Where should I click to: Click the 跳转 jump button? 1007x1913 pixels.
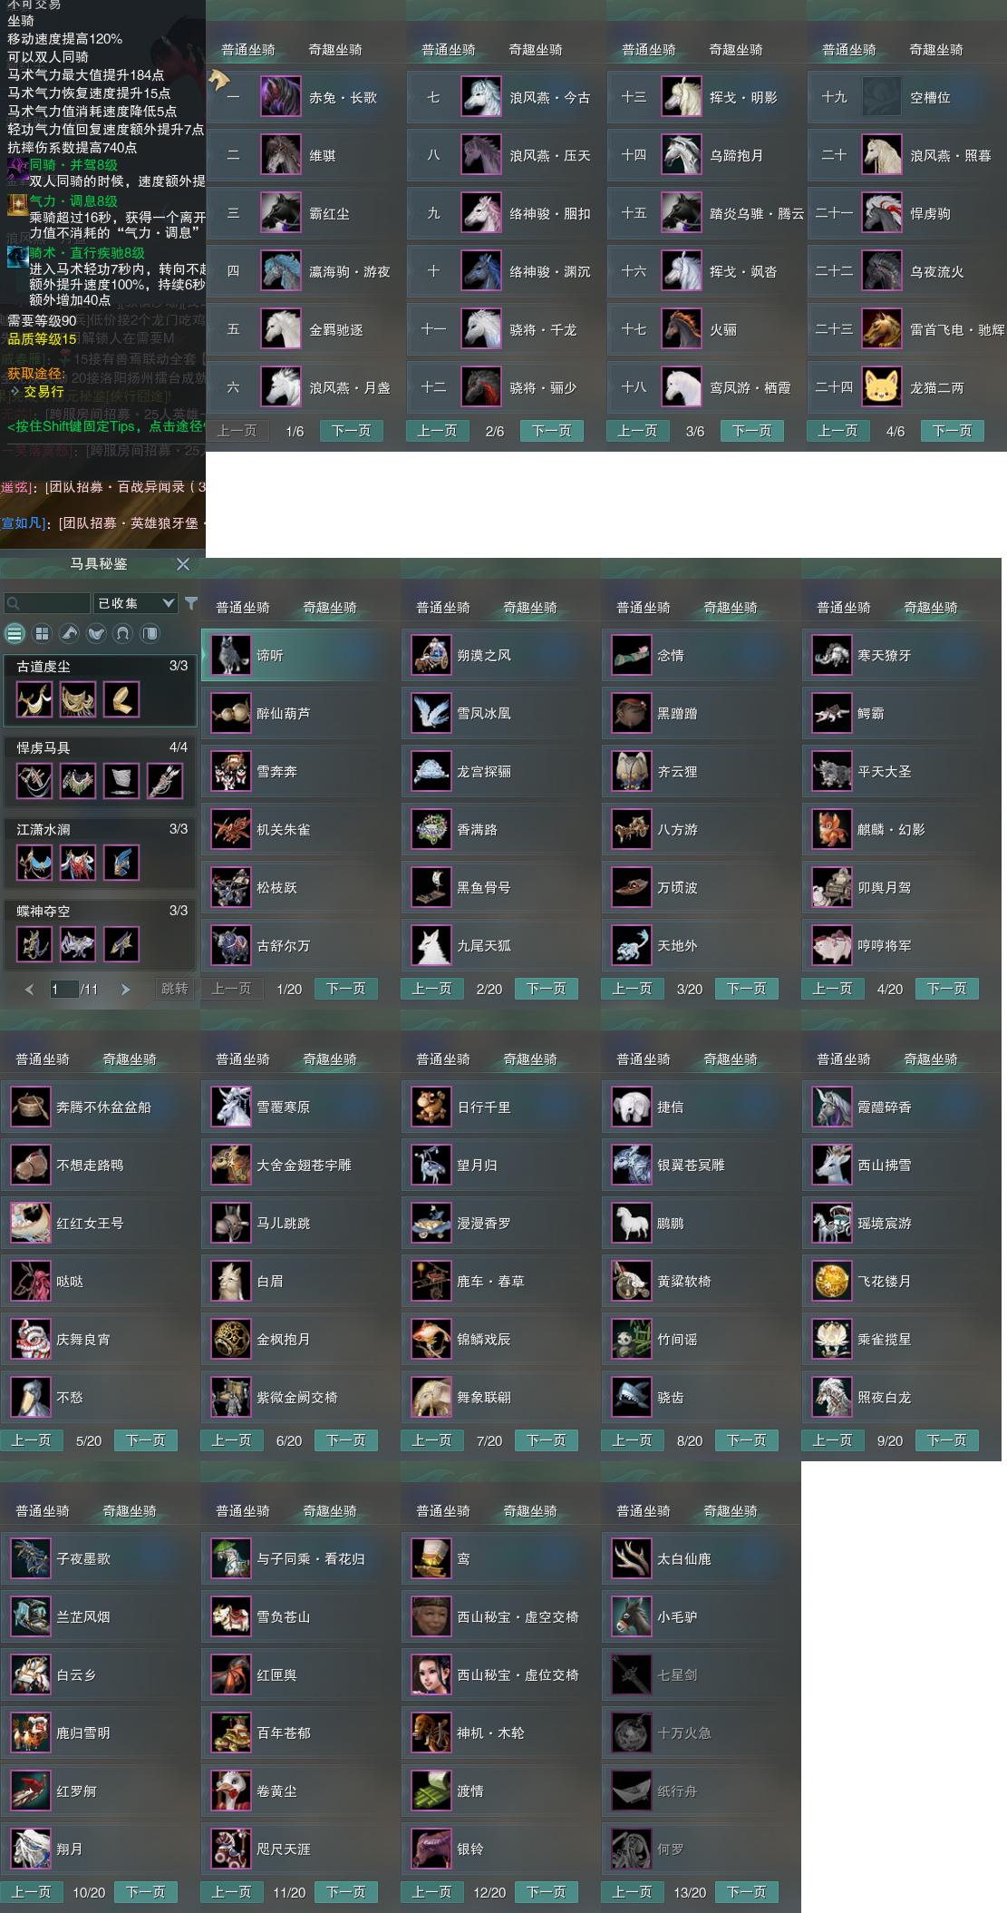tap(174, 989)
